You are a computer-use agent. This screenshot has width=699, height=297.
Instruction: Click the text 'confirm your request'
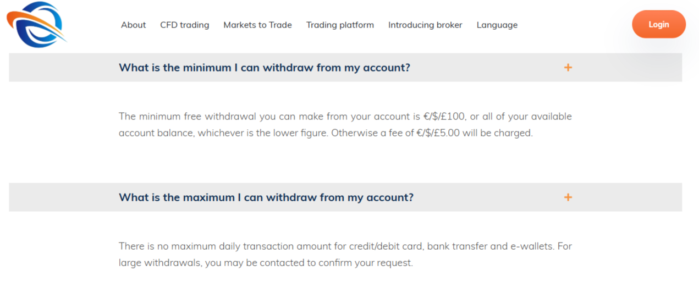[366, 263]
